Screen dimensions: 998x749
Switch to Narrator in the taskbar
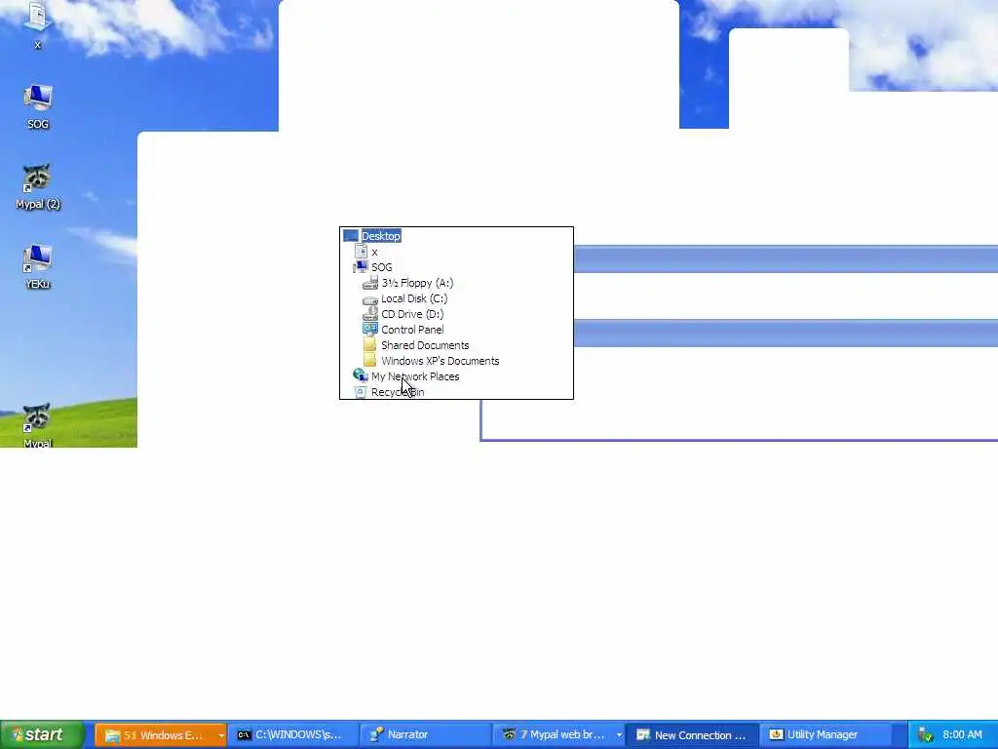pos(427,735)
